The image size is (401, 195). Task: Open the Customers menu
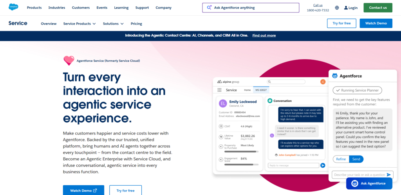click(81, 8)
